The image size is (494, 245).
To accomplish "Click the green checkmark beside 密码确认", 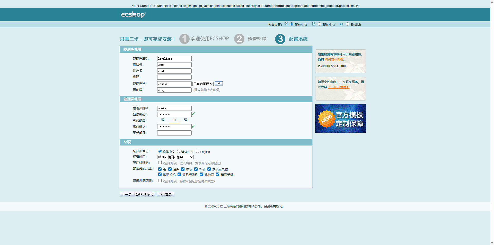I will pyautogui.click(x=193, y=126).
